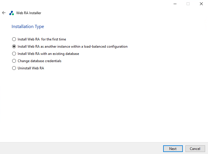Click the Installation Type heading
Screen dimensions: 208x154
pos(28,27)
